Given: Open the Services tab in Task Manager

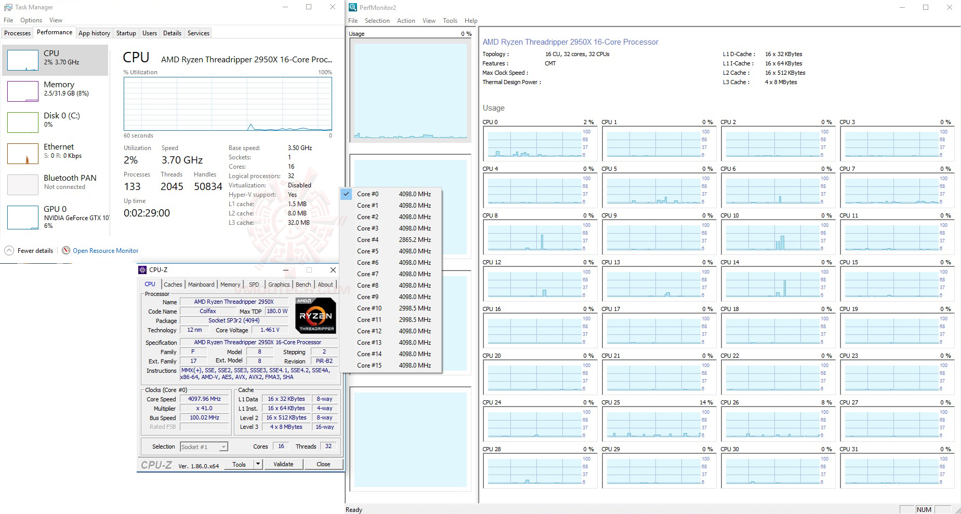Looking at the screenshot, I should click(199, 33).
